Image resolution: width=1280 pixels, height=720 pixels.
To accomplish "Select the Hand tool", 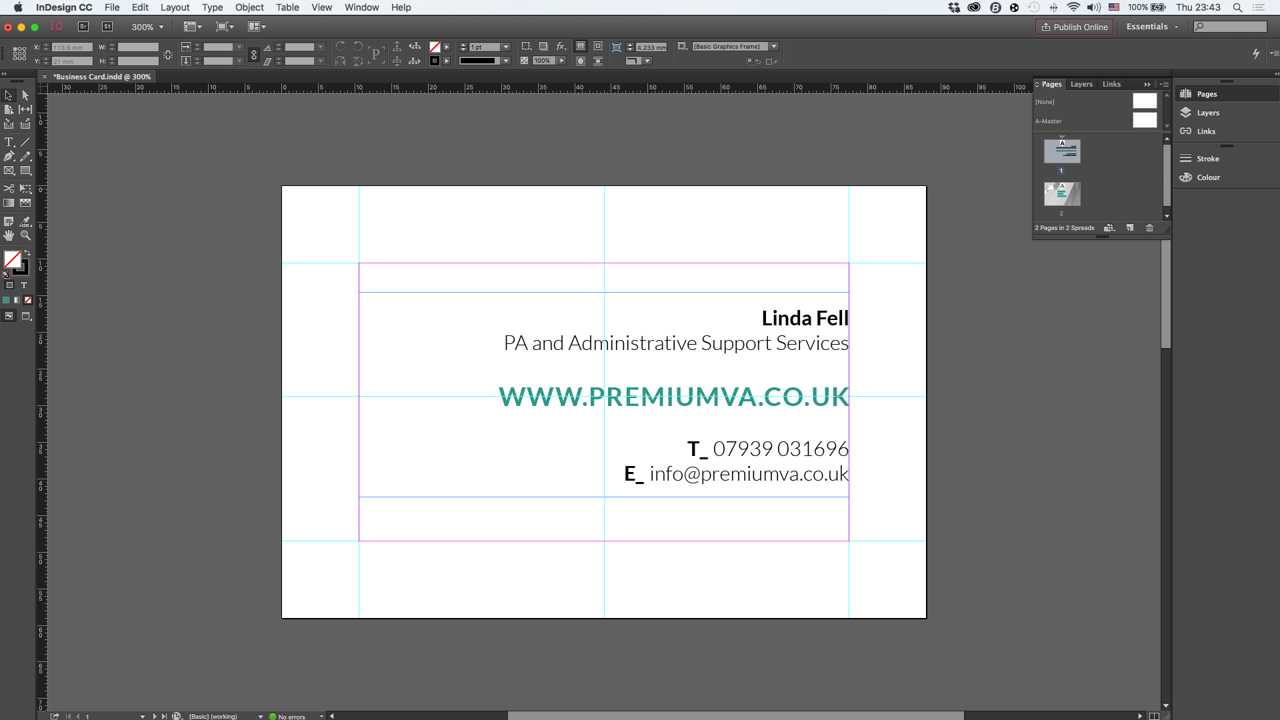I will 9,235.
